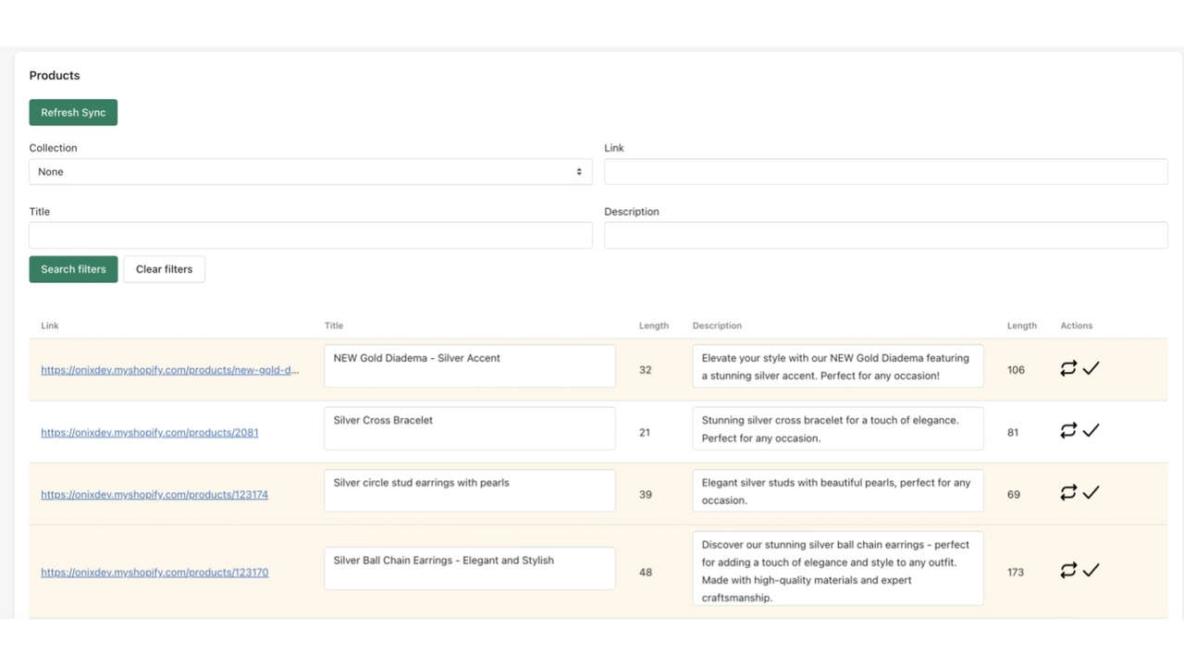The width and height of the screenshot is (1184, 666).
Task: Open the Collection dropdown showing None
Action: [x=311, y=171]
